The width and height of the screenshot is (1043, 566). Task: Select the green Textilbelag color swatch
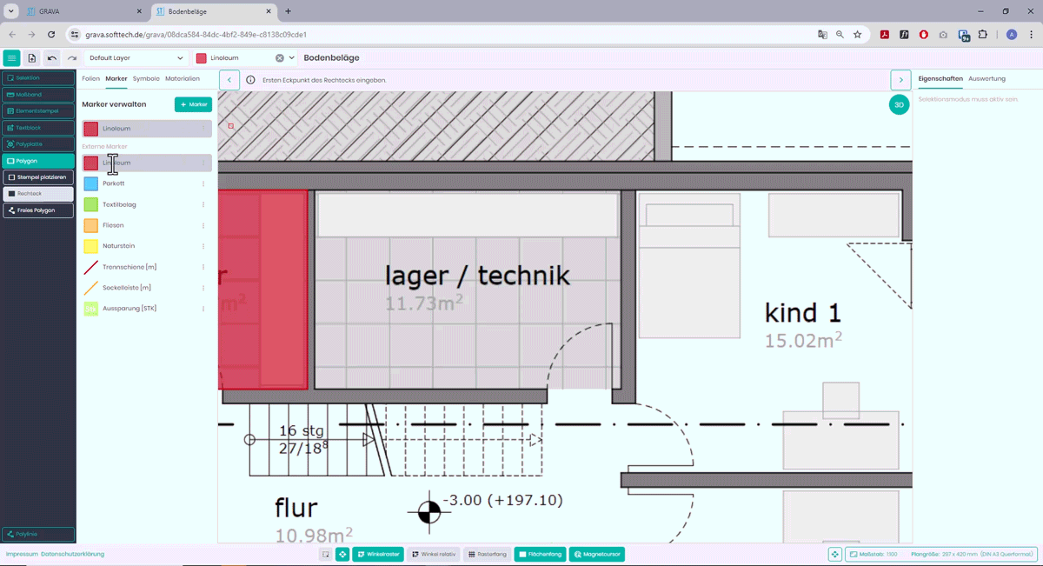tap(91, 204)
